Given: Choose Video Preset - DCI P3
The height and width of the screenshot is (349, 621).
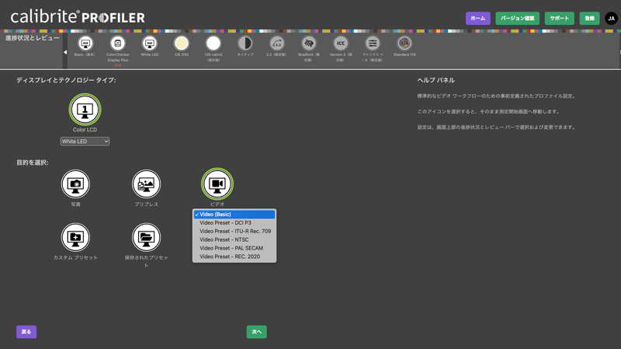Looking at the screenshot, I should click(x=234, y=223).
